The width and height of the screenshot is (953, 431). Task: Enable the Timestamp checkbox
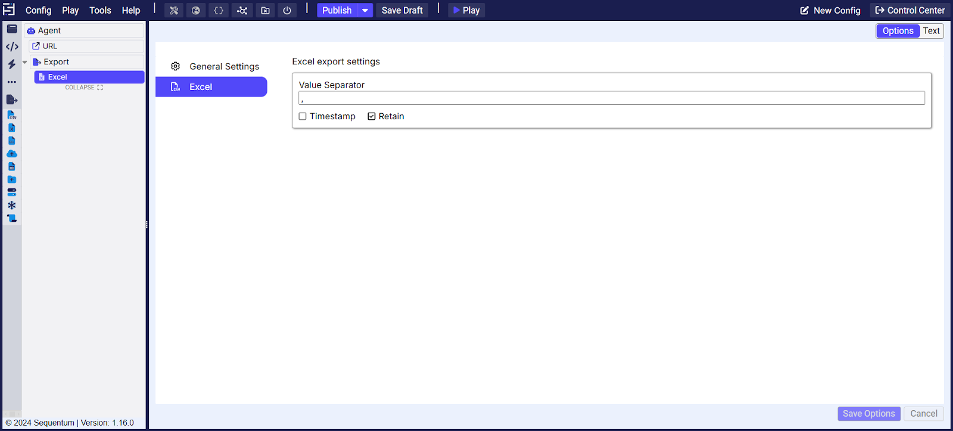(x=303, y=116)
